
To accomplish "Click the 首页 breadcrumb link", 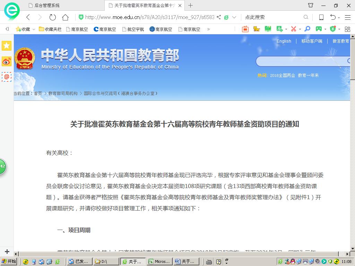I will point(38,94).
